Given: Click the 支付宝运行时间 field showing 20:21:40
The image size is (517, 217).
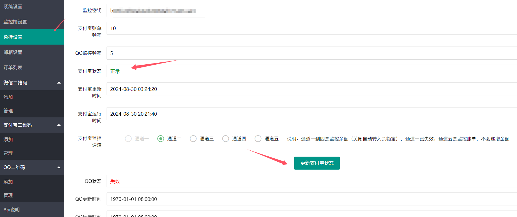Looking at the screenshot, I should 312,114.
